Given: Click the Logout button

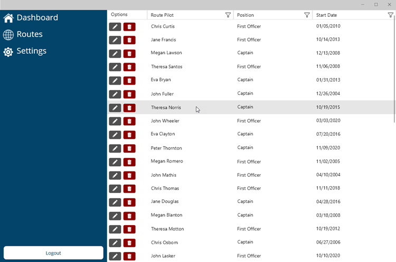Looking at the screenshot, I should coord(53,253).
